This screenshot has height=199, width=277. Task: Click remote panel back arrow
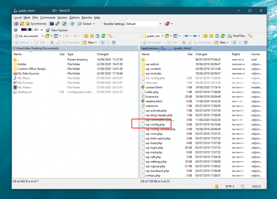point(186,36)
